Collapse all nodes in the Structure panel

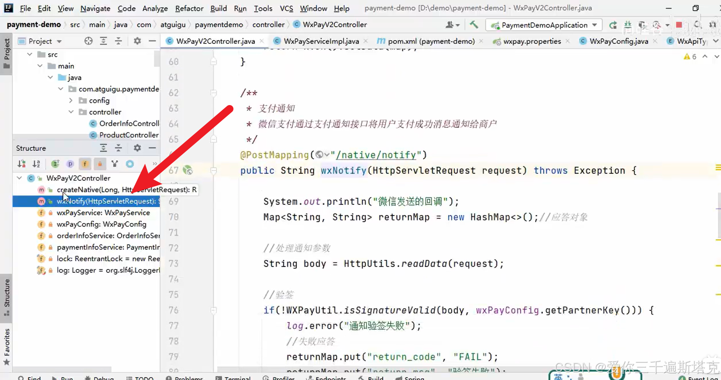(x=118, y=148)
